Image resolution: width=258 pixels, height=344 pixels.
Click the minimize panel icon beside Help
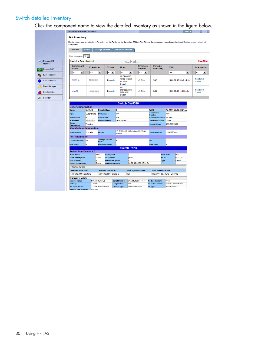click(x=201, y=32)
